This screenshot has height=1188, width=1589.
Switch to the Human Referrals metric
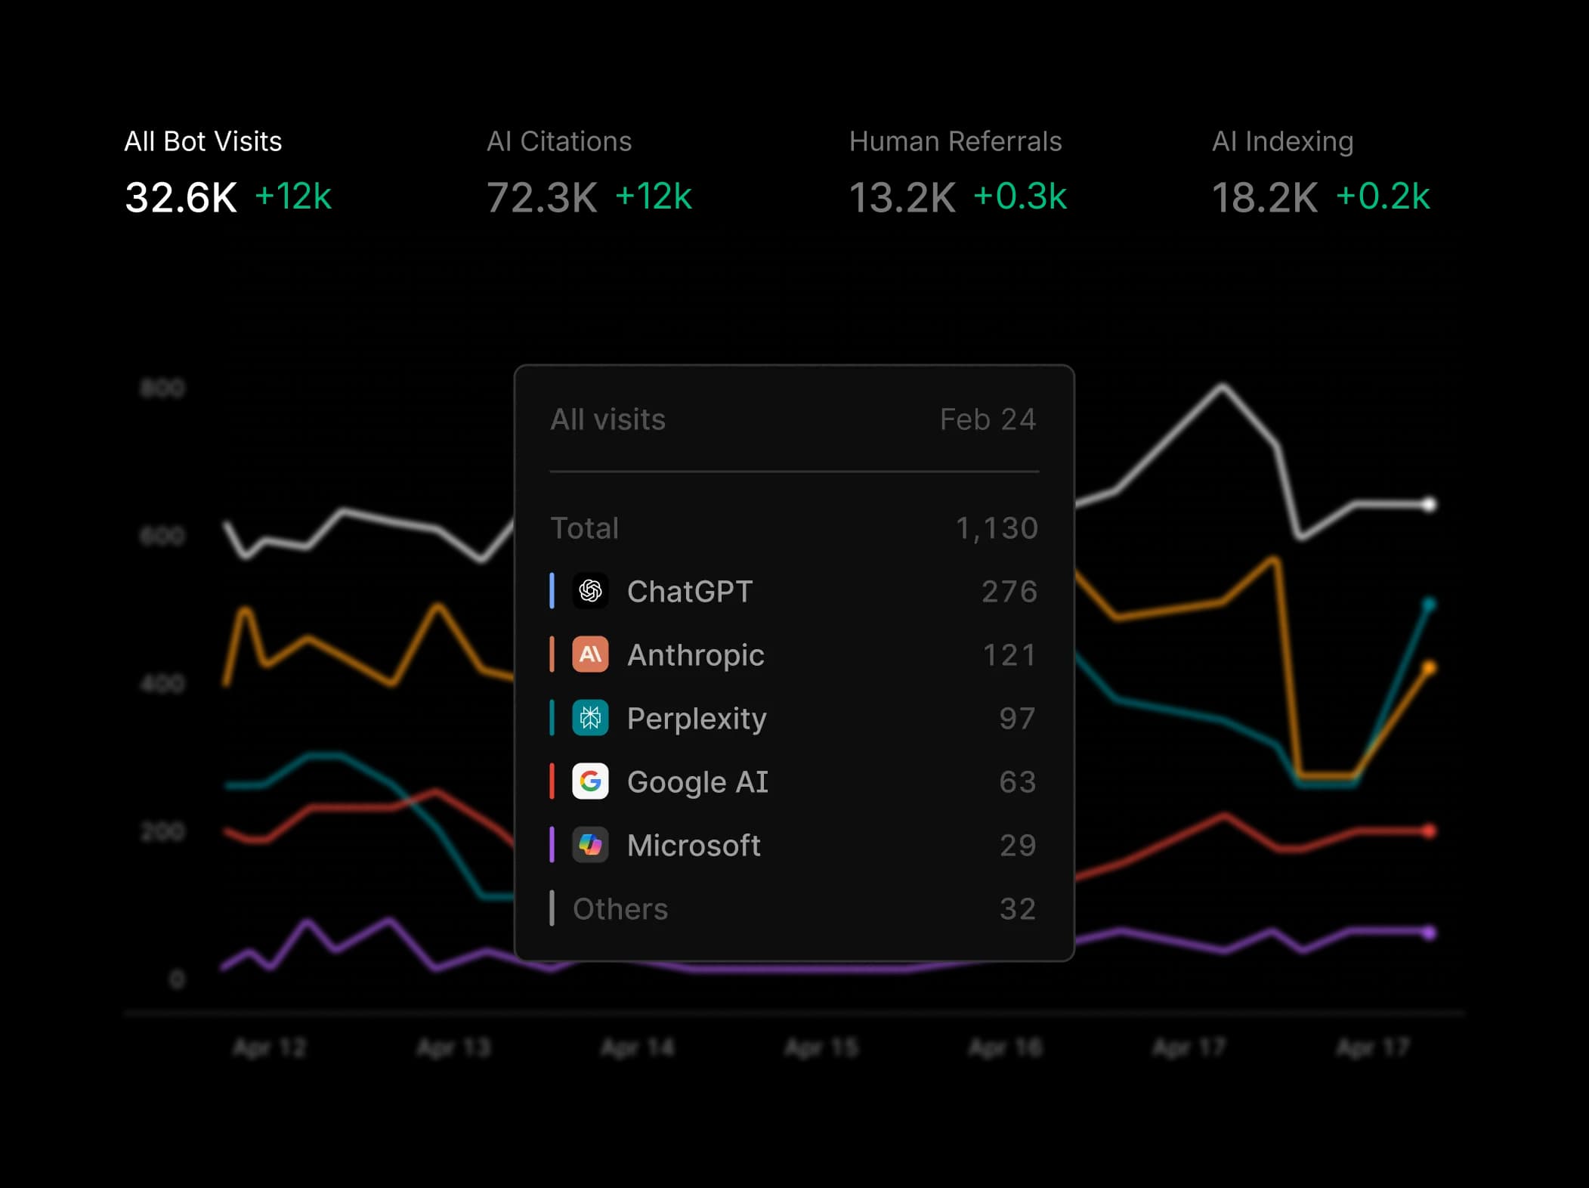click(x=956, y=170)
